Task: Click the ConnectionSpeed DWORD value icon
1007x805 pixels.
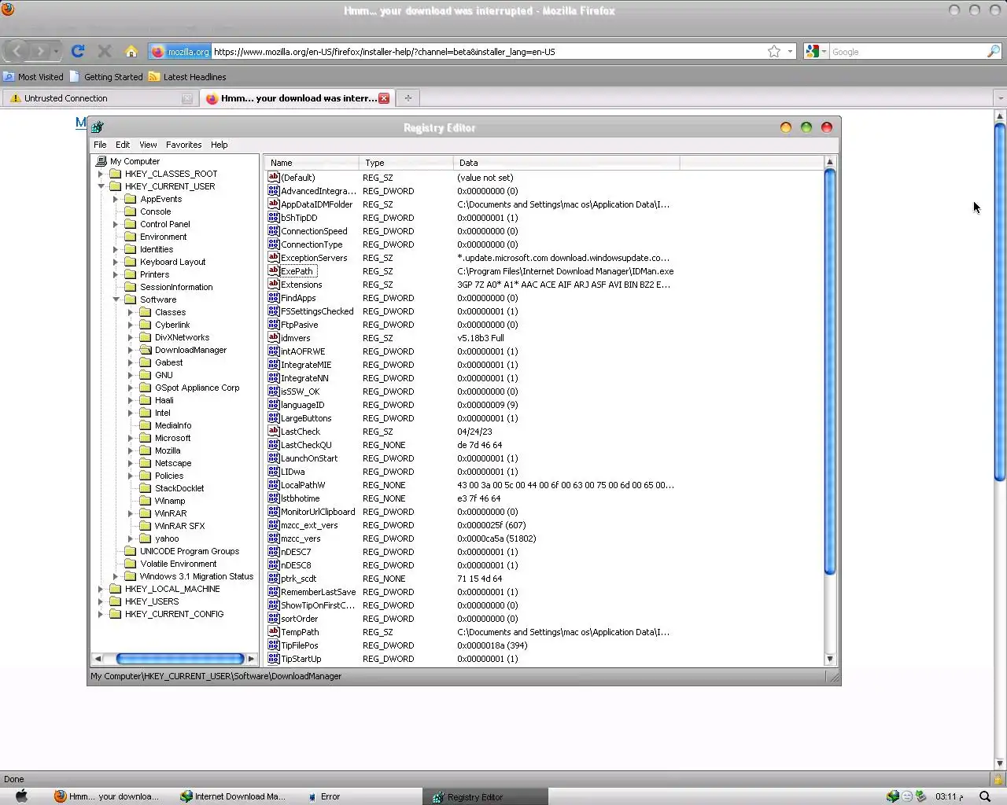Action: 274,231
